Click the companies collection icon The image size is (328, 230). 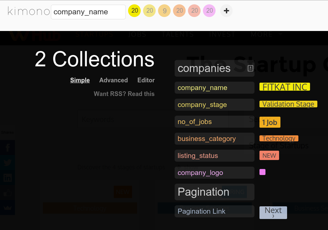tap(250, 68)
